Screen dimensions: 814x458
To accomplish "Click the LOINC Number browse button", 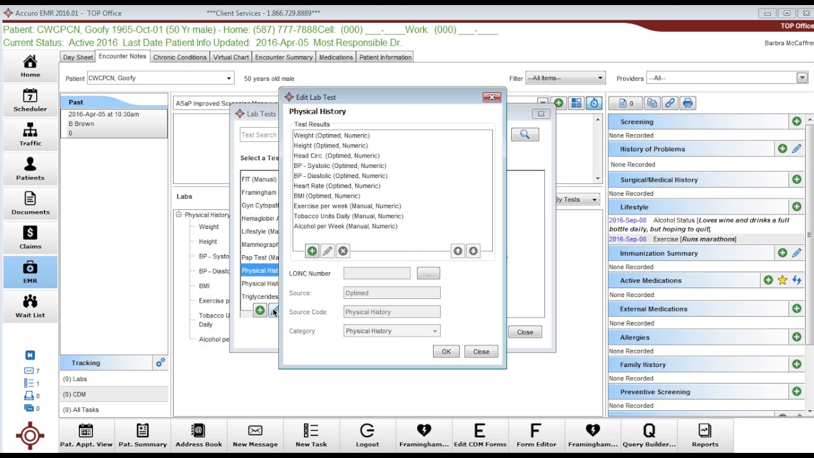I will (429, 274).
